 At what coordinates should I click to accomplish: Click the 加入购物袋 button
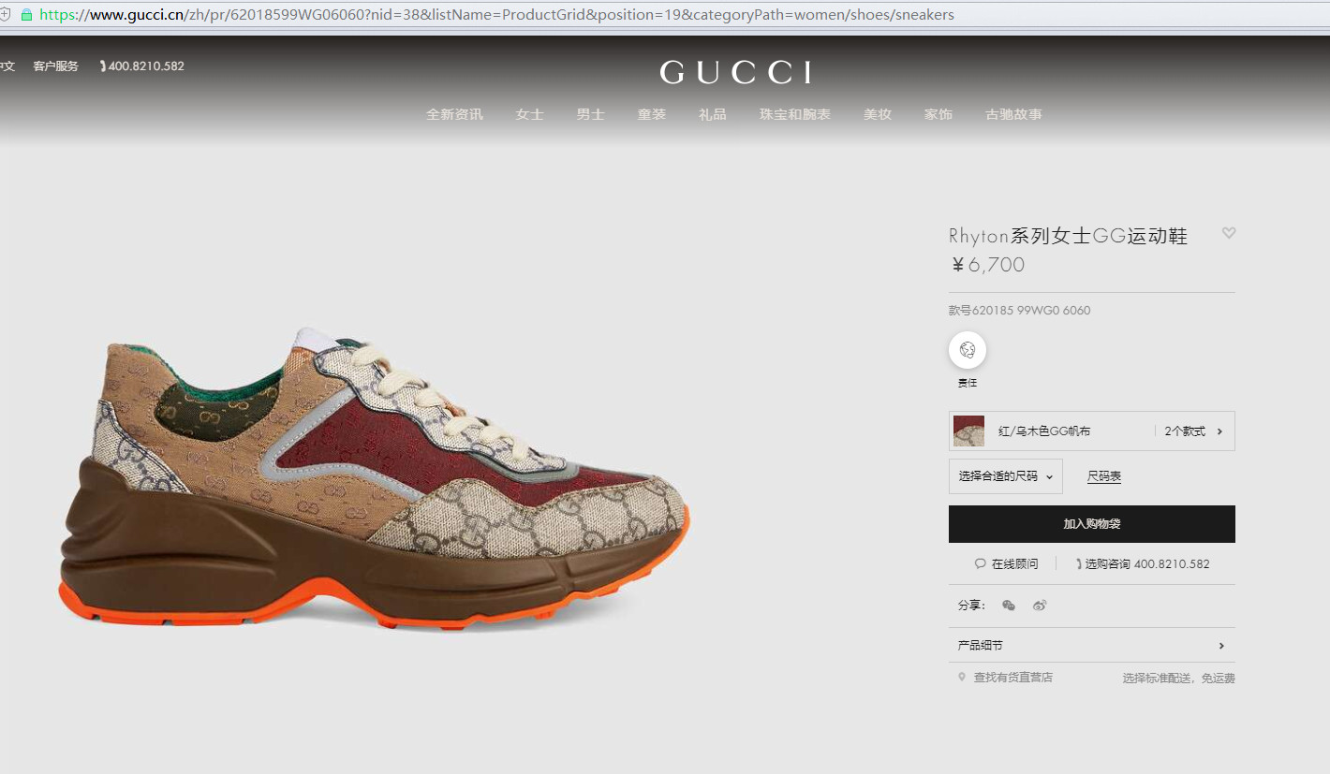1092,524
